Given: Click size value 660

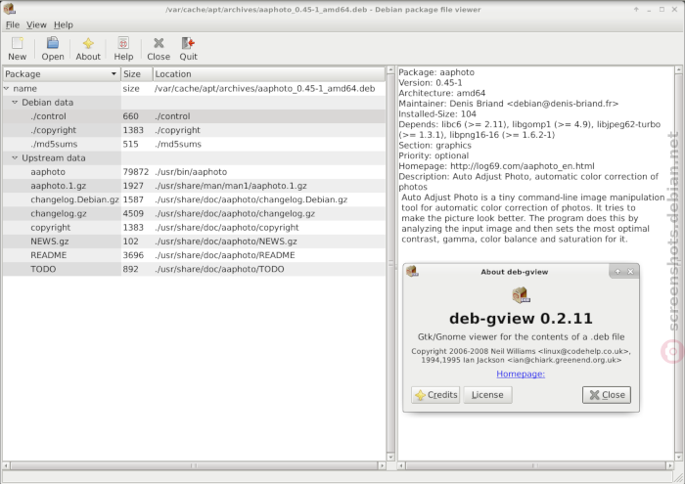Looking at the screenshot, I should 130,116.
